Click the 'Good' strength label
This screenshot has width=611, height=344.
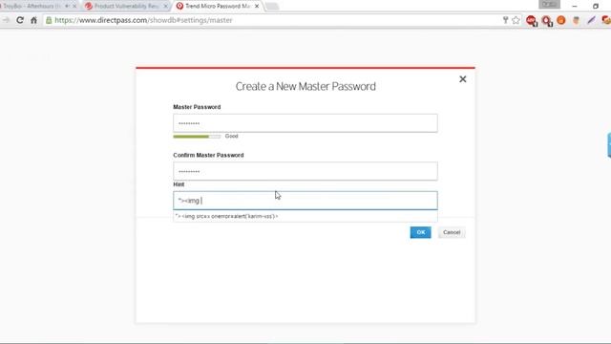(231, 136)
